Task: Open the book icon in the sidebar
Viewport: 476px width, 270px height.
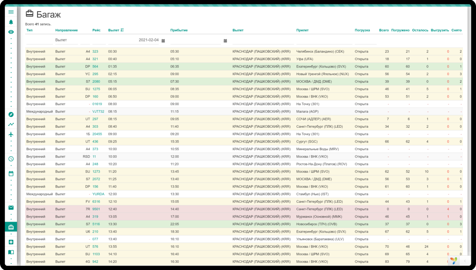Action: coord(11,252)
